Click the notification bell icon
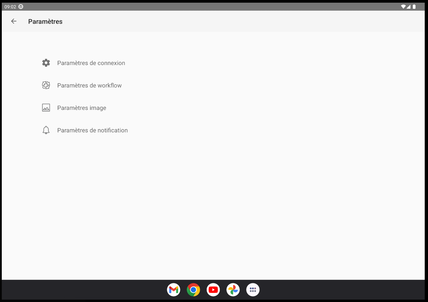428x302 pixels. pyautogui.click(x=46, y=130)
